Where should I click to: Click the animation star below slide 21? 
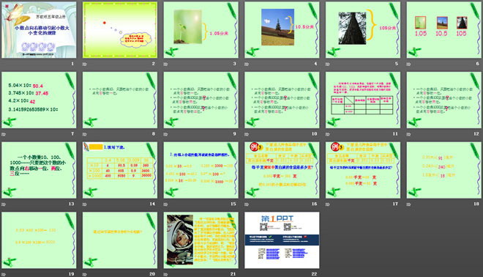pos(165,274)
